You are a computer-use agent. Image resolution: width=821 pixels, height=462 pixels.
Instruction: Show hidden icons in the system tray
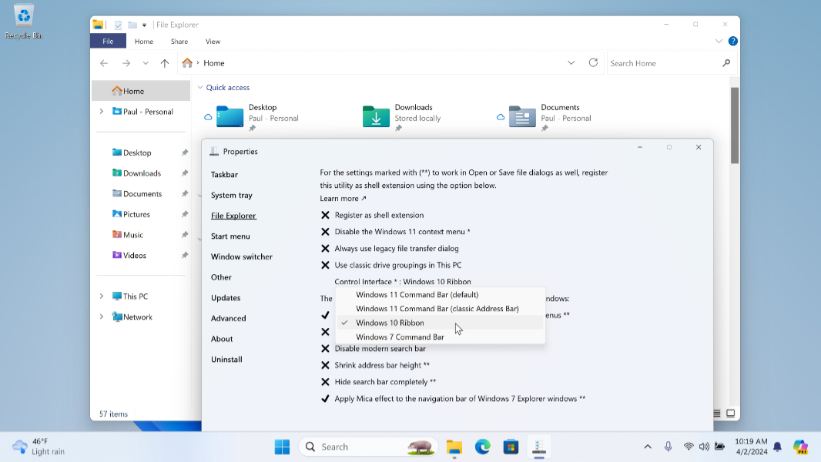click(x=648, y=447)
